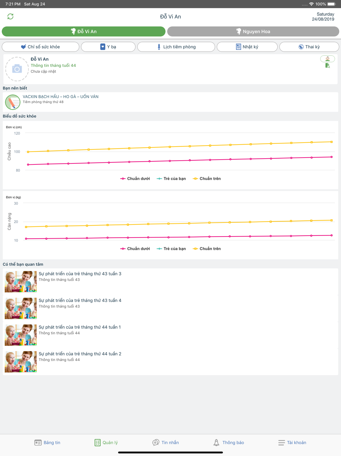Open the document search icon

pos(327,66)
